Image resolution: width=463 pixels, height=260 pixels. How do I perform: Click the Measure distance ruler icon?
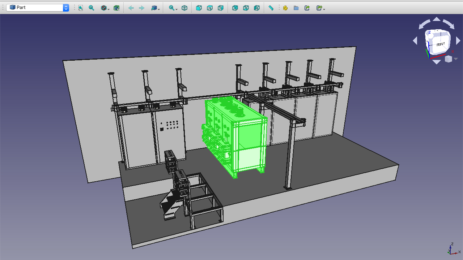click(271, 8)
